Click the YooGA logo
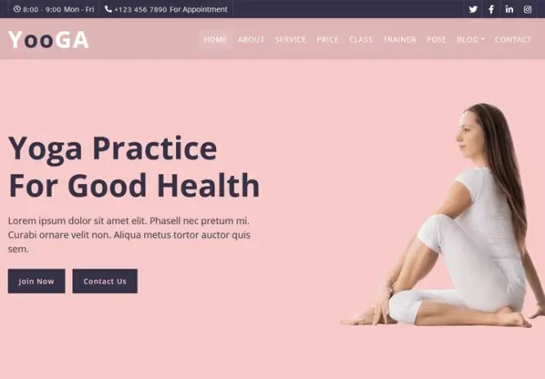Viewport: 545px width, 379px height. pyautogui.click(x=48, y=39)
